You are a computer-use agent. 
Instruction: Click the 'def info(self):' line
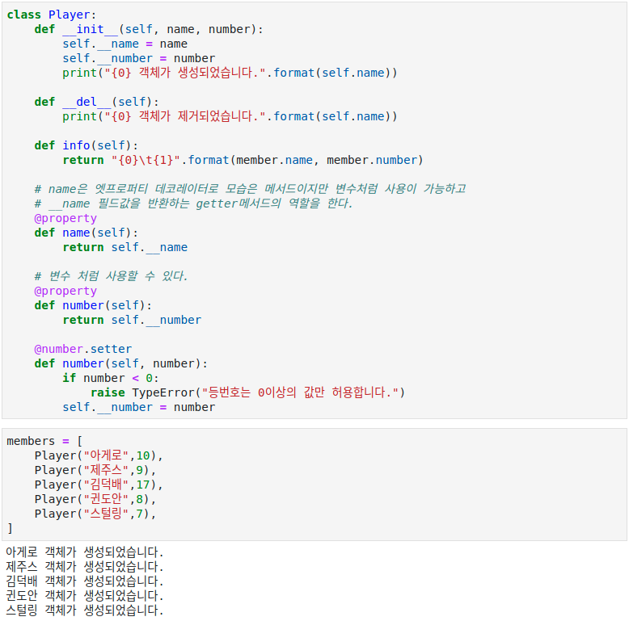[x=87, y=145]
